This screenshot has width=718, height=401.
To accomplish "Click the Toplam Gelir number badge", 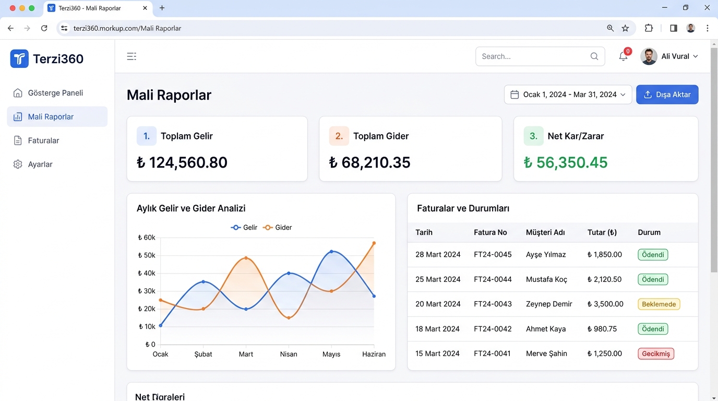I will point(147,136).
